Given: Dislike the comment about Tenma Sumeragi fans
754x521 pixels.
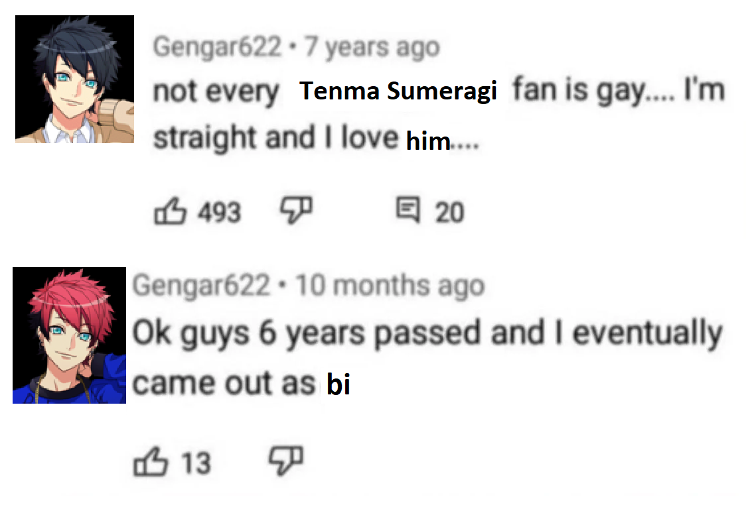Looking at the screenshot, I should (x=295, y=211).
